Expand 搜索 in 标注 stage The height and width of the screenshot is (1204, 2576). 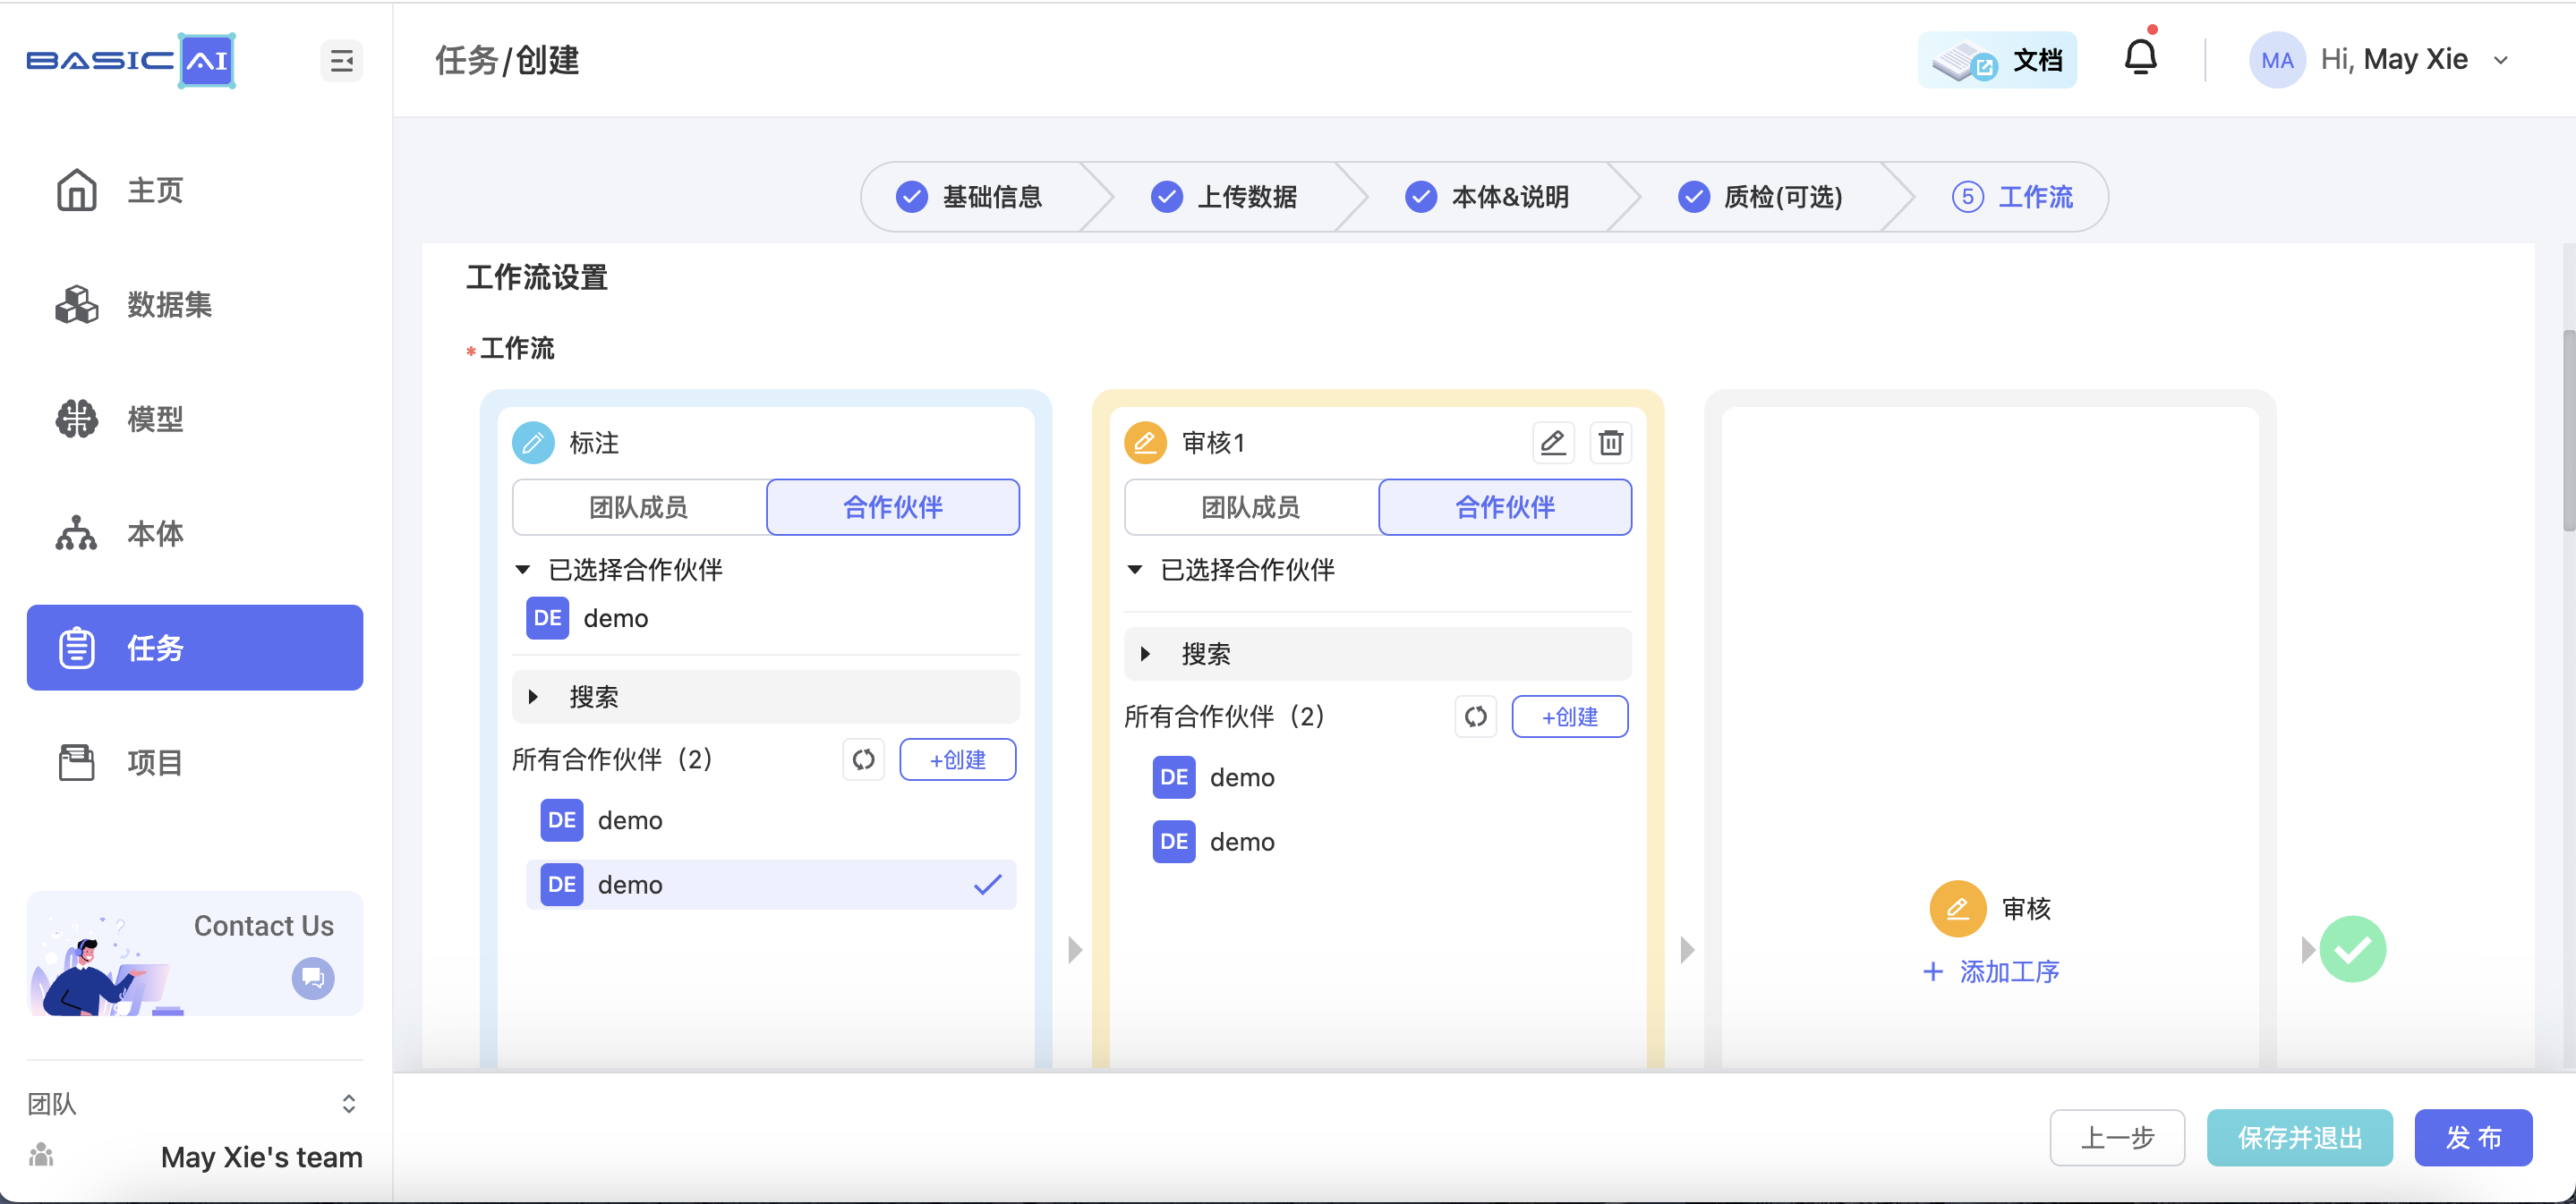click(x=766, y=698)
